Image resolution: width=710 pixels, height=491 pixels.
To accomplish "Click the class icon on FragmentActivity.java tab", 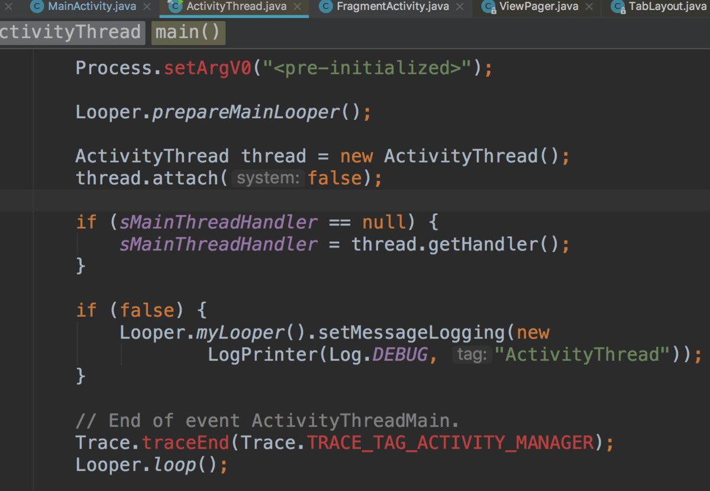I will (x=325, y=7).
